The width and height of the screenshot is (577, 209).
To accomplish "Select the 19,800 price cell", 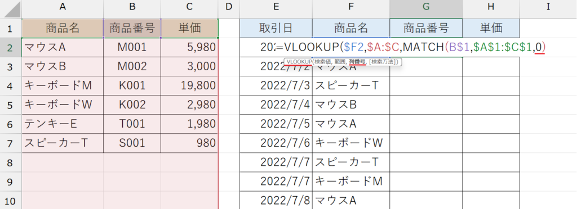I will [x=189, y=85].
